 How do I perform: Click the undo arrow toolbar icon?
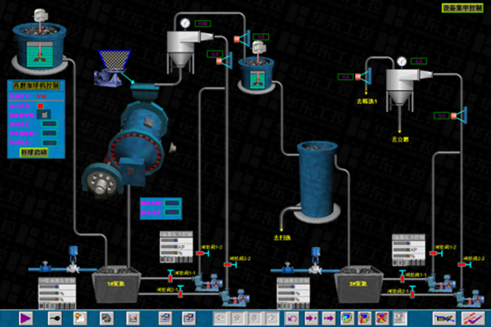292,317
